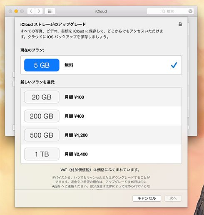Click the 新しいプランを選択: label

click(x=38, y=82)
